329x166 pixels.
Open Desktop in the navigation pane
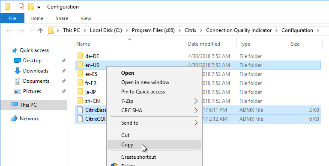[32, 61]
